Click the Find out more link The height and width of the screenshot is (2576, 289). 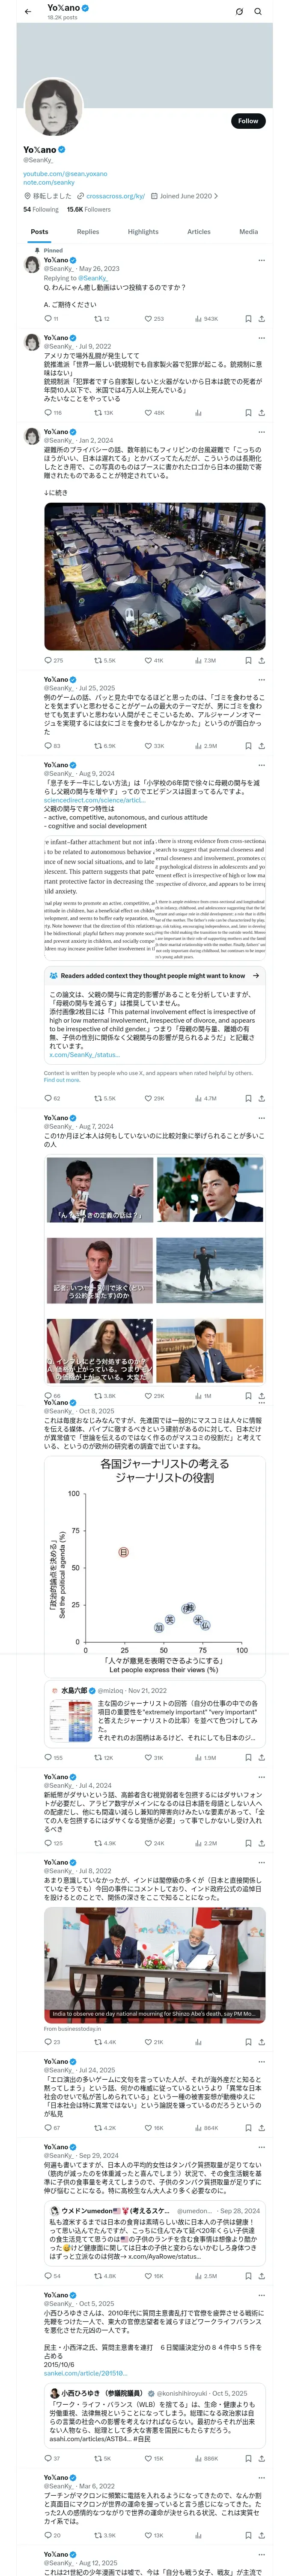62,1080
